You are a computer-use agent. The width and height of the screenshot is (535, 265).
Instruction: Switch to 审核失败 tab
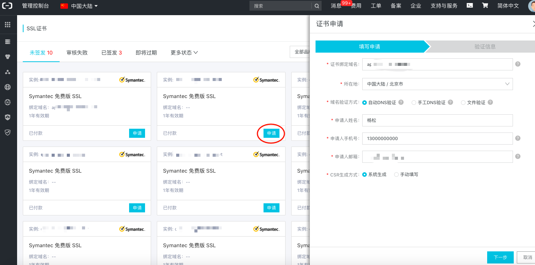(x=77, y=53)
